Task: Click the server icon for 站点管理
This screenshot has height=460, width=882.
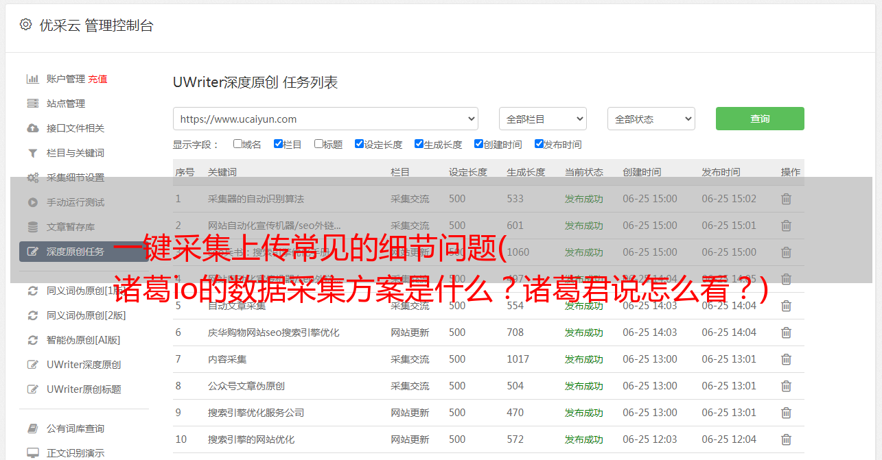Action: click(32, 104)
